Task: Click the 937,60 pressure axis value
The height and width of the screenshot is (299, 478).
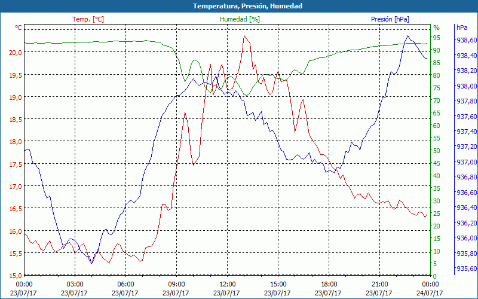Action: click(x=467, y=117)
